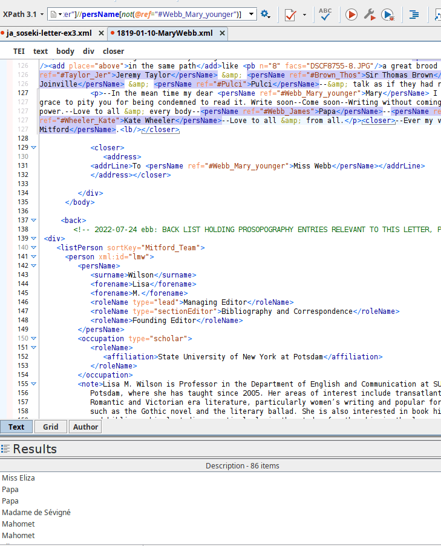Configure transformation scenarios wrench icon
The image size is (441, 546).
click(370, 15)
